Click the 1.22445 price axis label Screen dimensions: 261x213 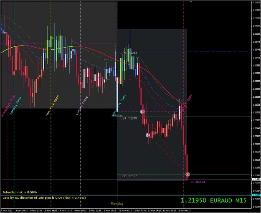coord(256,50)
